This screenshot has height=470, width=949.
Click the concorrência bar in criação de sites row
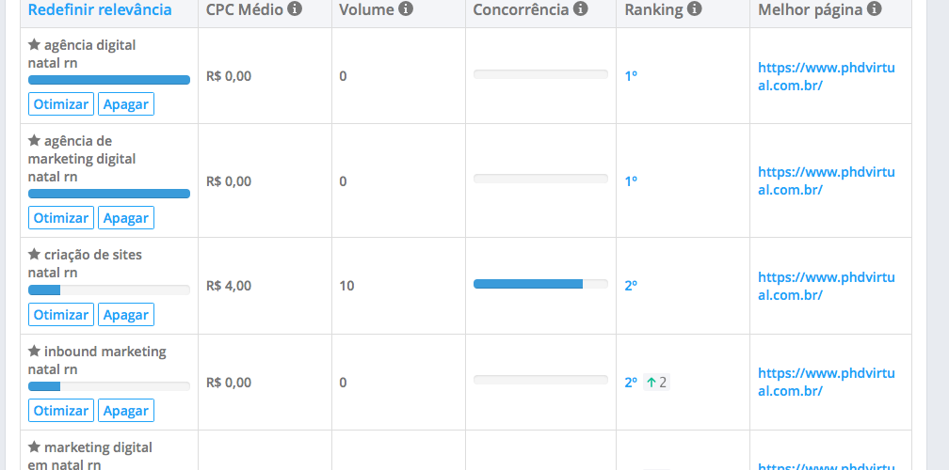click(540, 284)
